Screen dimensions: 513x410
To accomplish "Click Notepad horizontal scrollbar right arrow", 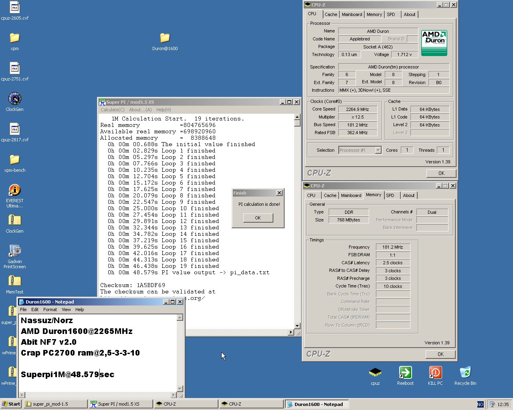I will point(174,395).
